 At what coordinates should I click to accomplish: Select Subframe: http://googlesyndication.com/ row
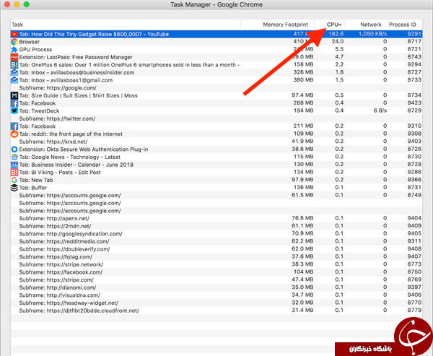click(216, 234)
